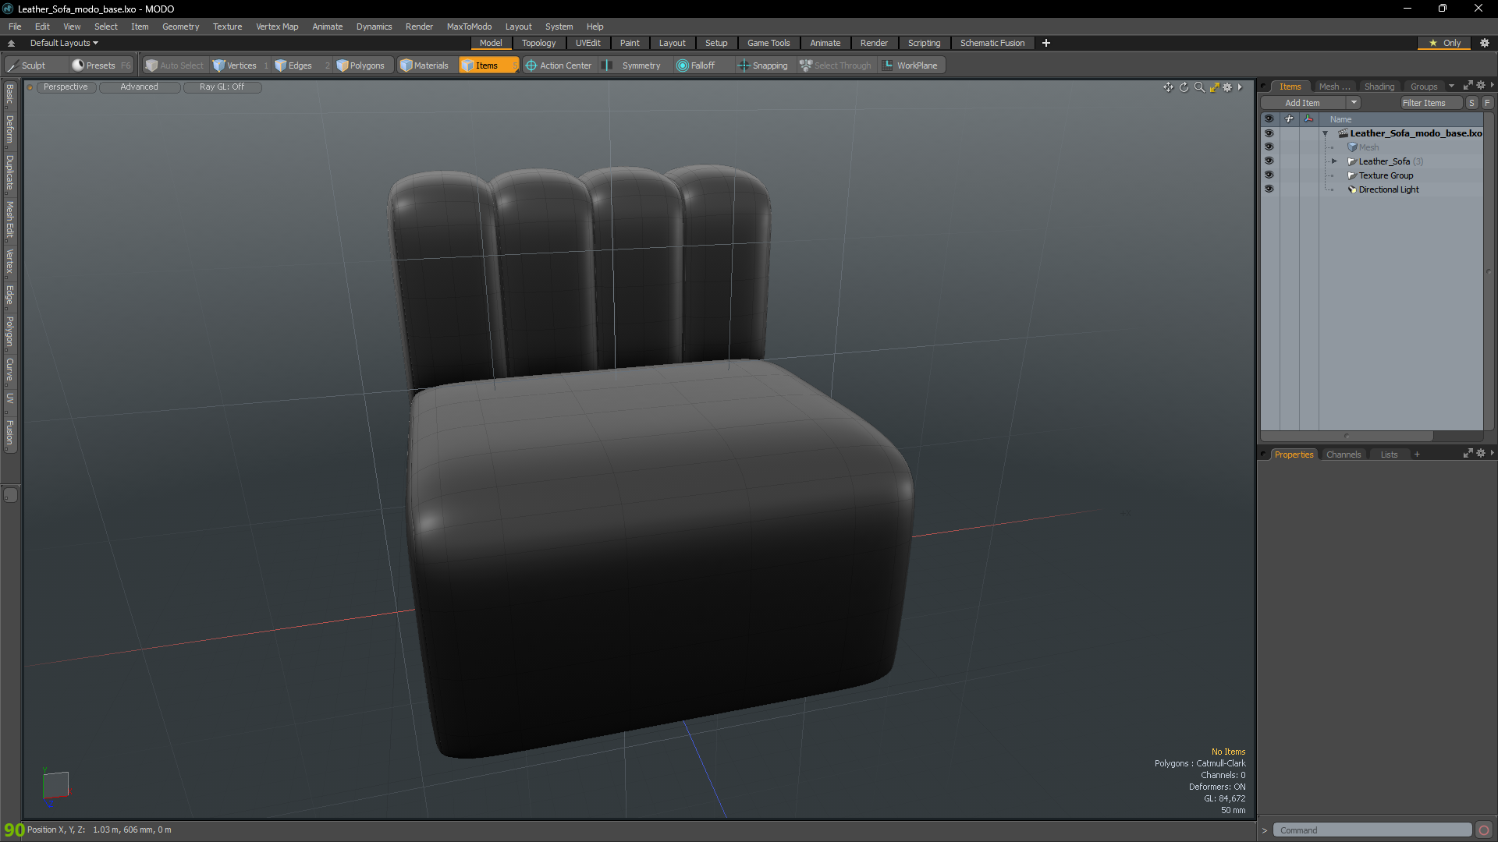Expand the Leather_Sofa tree group

point(1334,161)
